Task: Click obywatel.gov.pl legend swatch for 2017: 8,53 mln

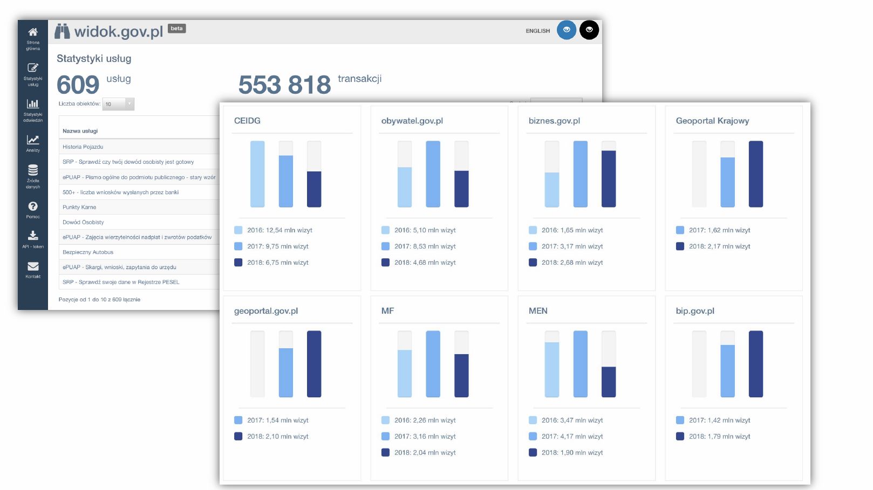Action: 385,246
